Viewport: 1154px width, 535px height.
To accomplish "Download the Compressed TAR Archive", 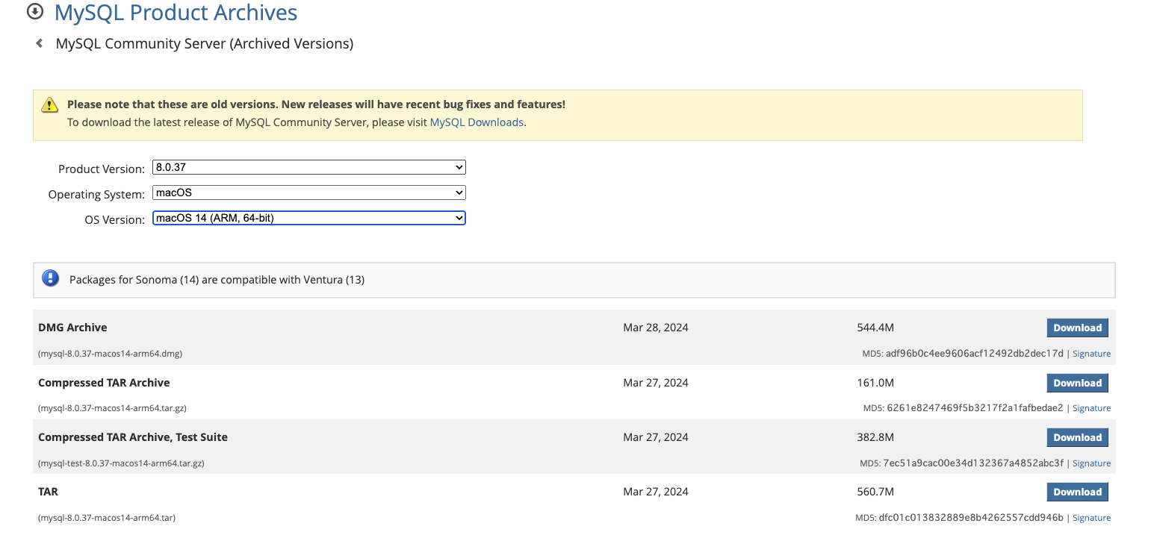I will [x=1077, y=383].
